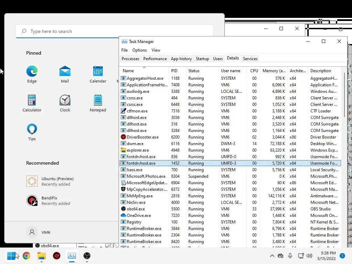Sort by the Description column header
This screenshot has height=264, width=352.
point(324,71)
